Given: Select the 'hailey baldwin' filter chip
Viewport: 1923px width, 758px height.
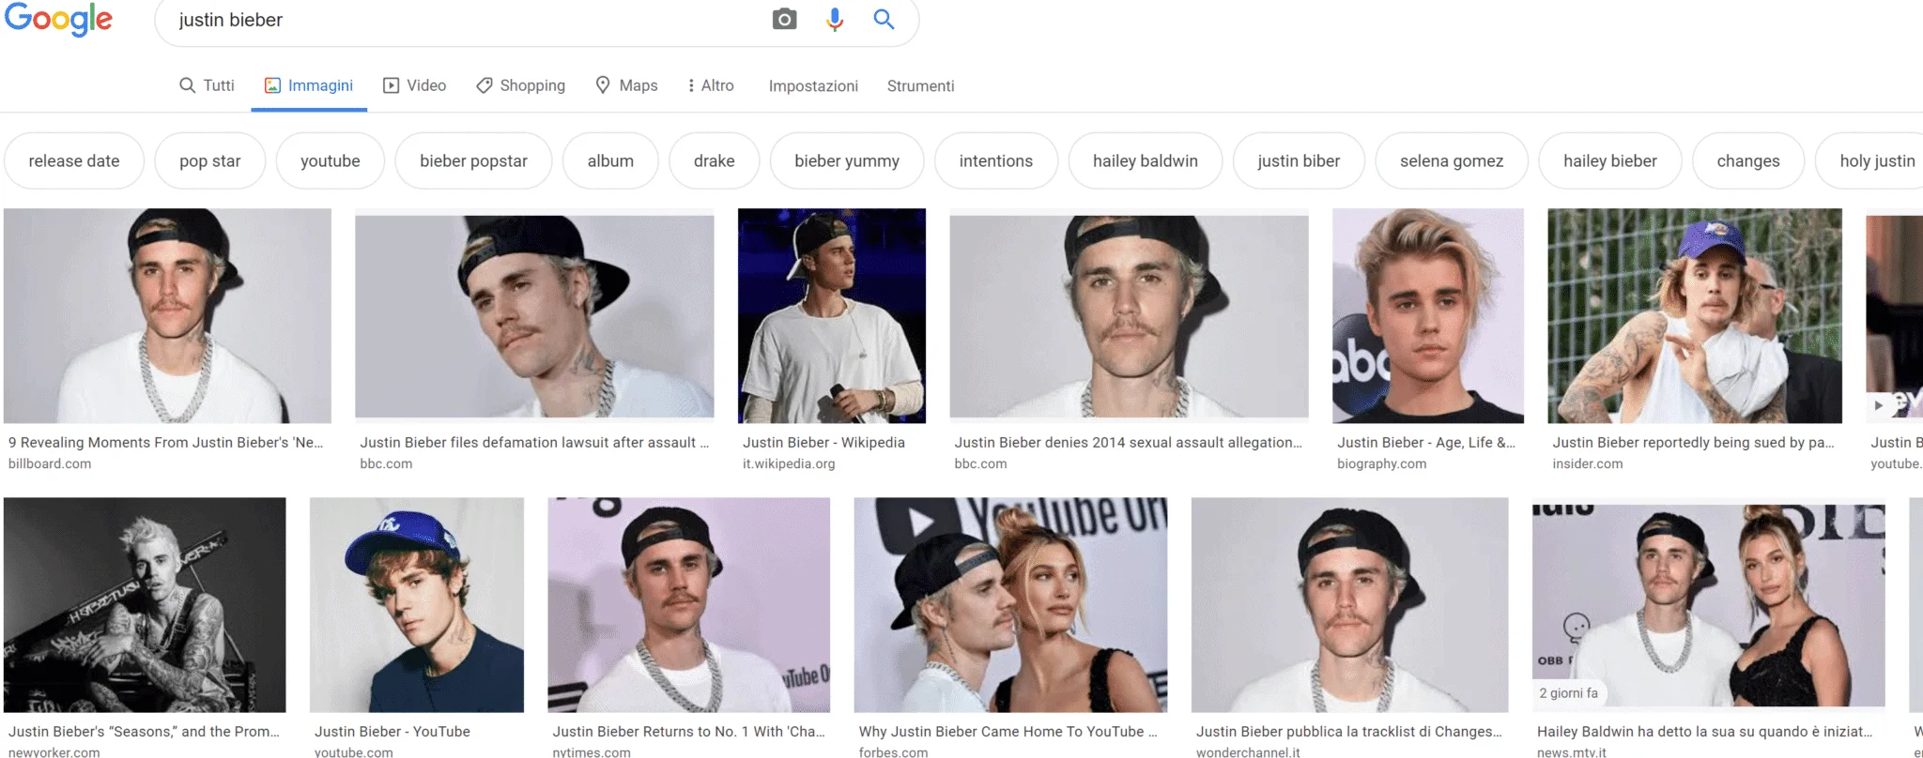Looking at the screenshot, I should (x=1145, y=161).
